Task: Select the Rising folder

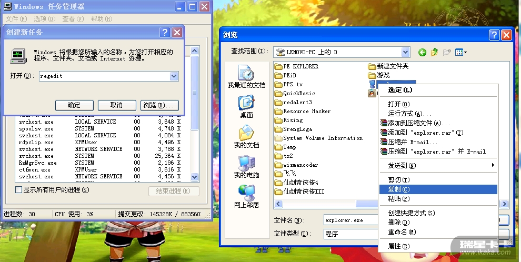Action: (x=289, y=120)
